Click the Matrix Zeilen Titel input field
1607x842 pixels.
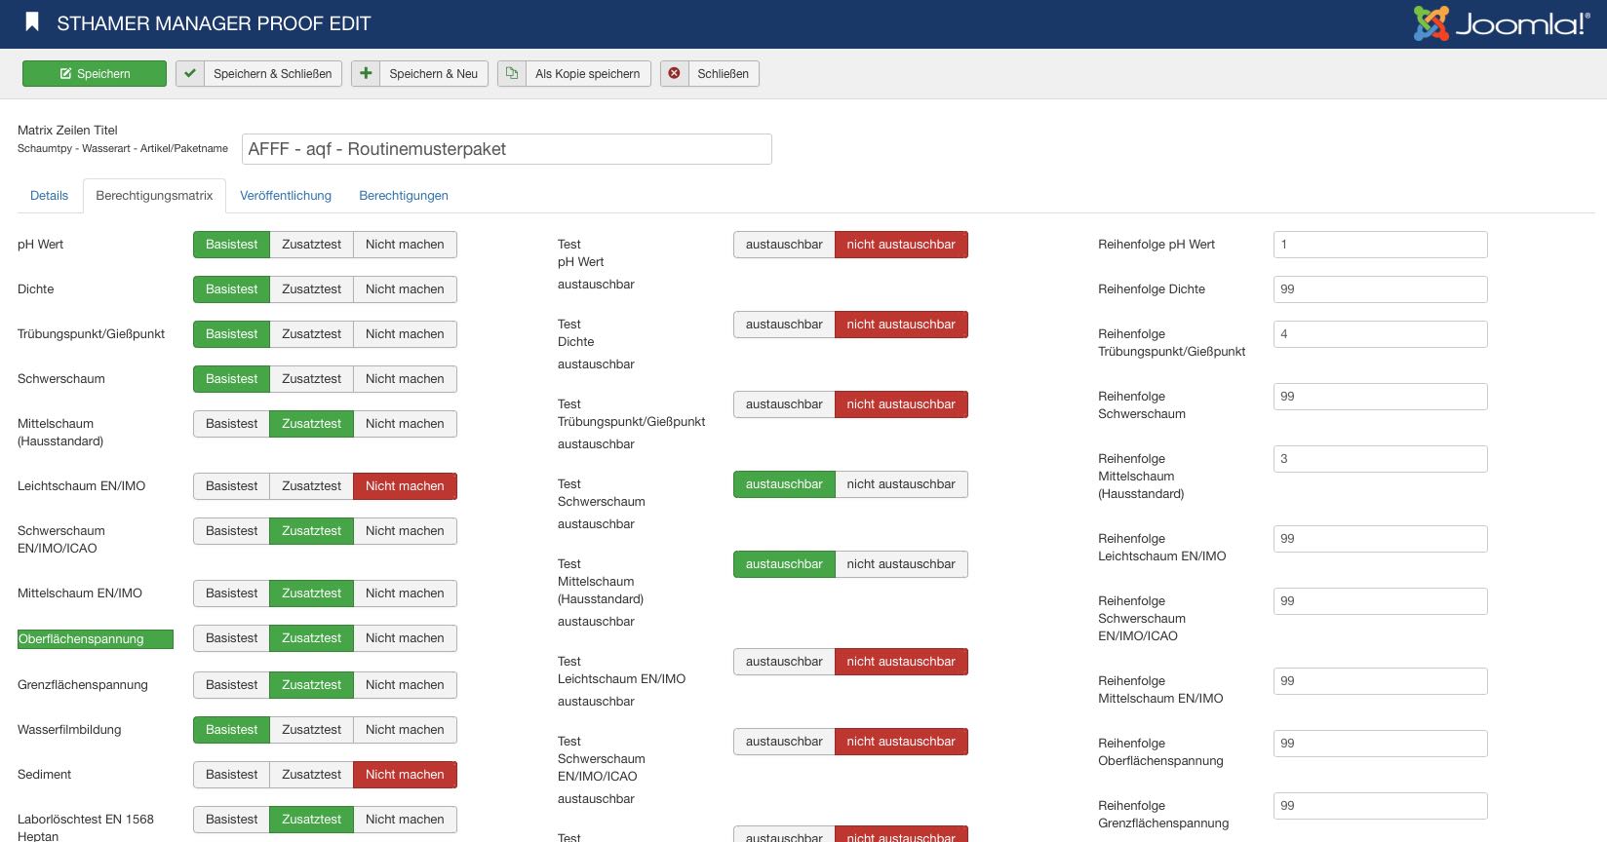[x=506, y=149]
